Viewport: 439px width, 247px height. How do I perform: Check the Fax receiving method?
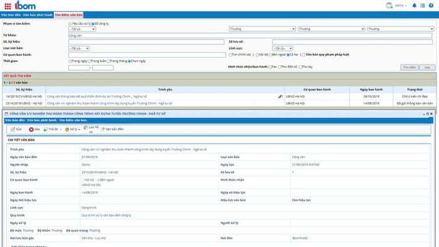[270, 67]
